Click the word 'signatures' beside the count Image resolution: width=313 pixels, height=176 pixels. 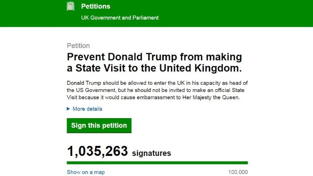pos(152,153)
